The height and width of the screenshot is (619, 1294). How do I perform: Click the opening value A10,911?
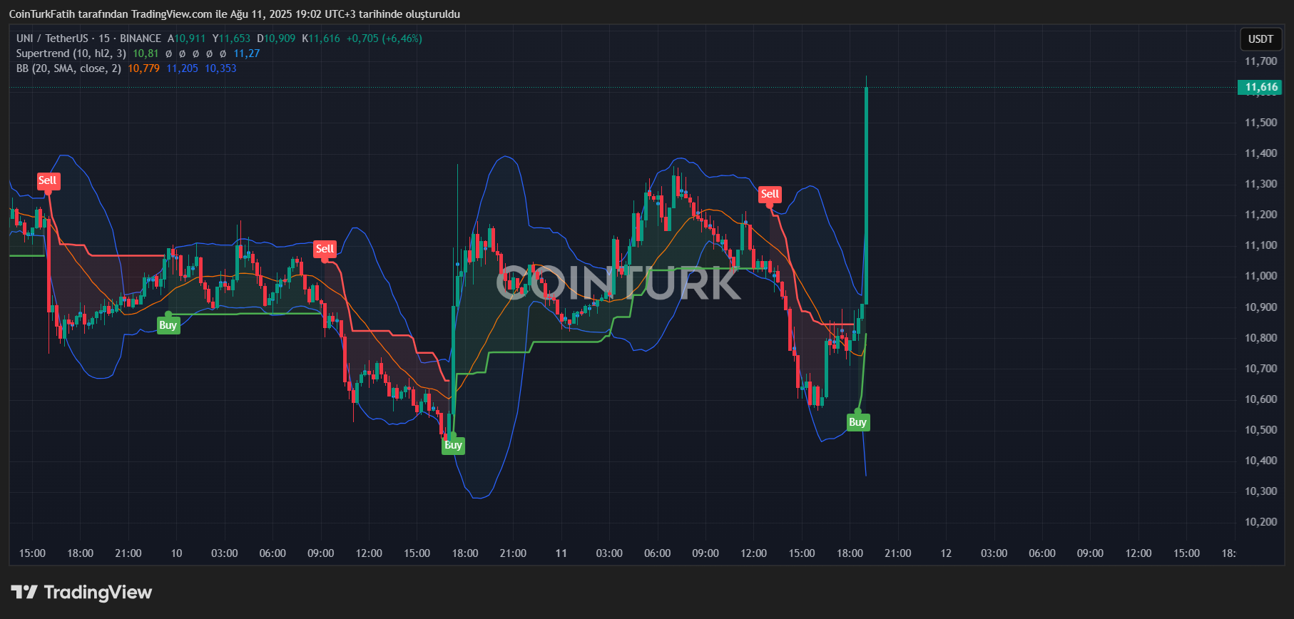pos(186,39)
